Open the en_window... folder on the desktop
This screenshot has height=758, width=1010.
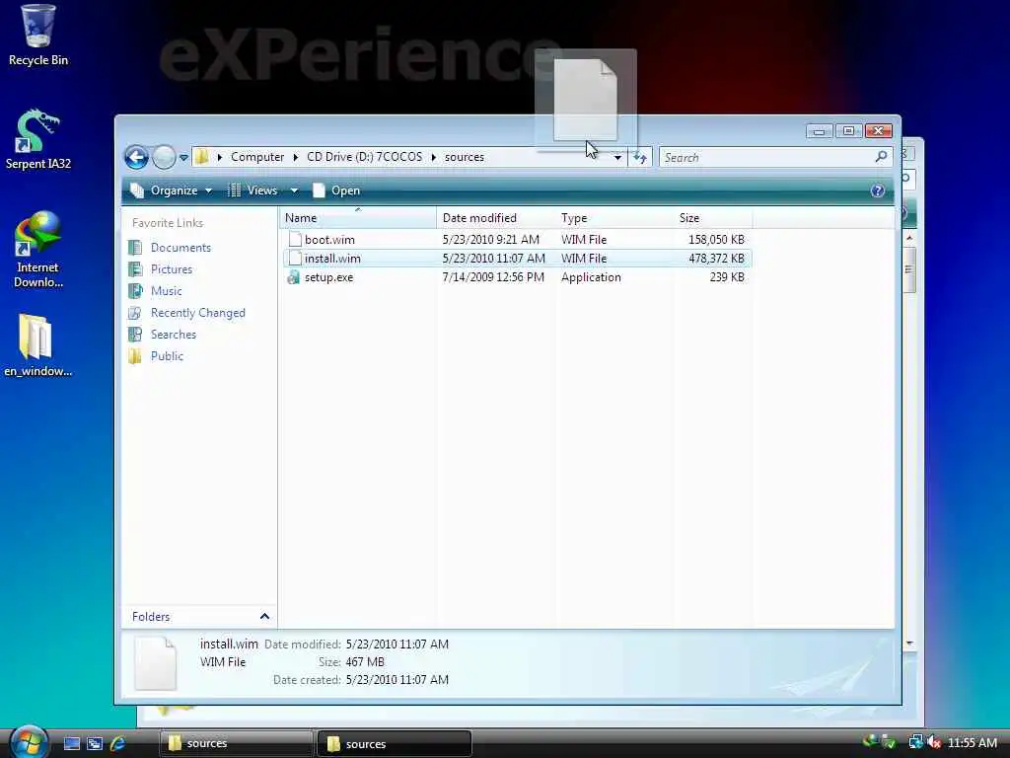point(37,344)
